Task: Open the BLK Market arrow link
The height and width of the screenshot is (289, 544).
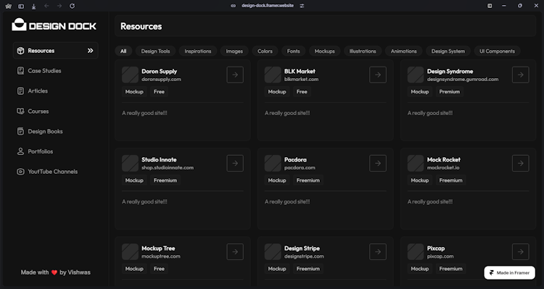Action: point(378,75)
